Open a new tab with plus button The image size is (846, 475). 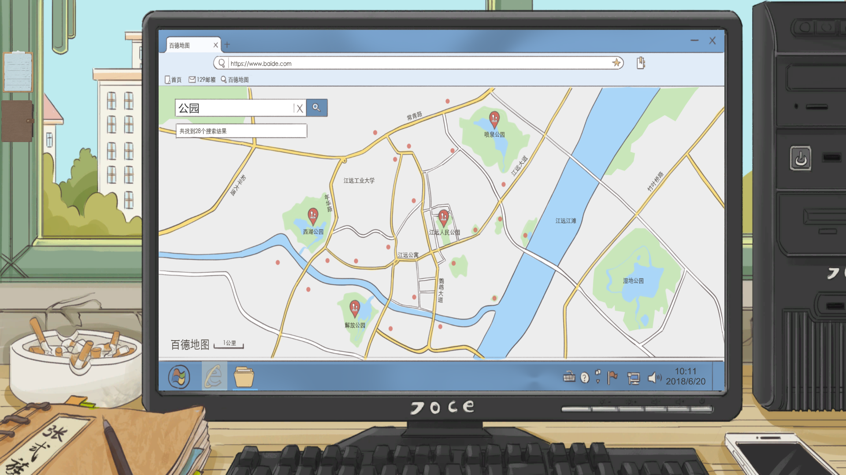tap(227, 45)
